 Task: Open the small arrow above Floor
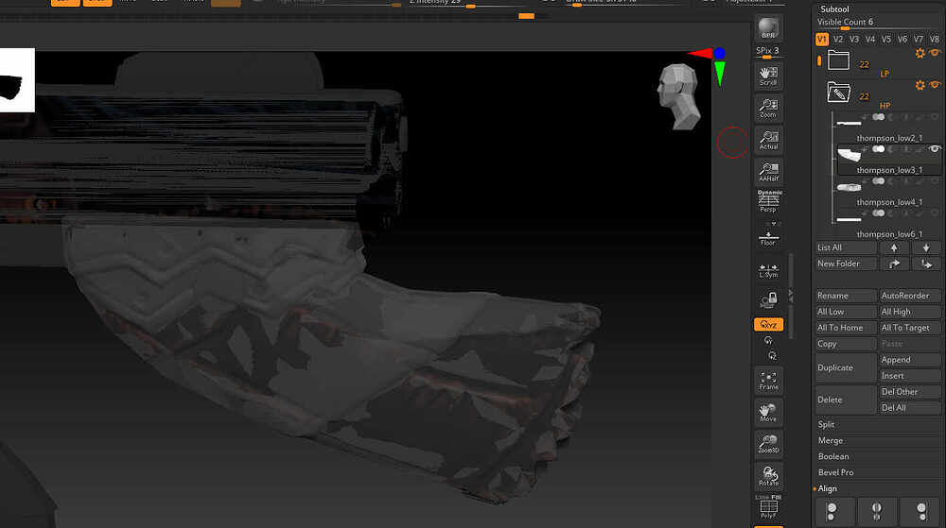[x=774, y=224]
